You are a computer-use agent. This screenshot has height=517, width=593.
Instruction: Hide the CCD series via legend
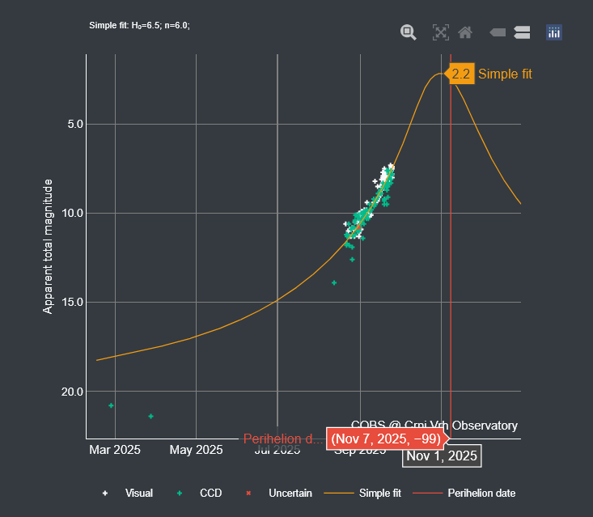pos(210,493)
